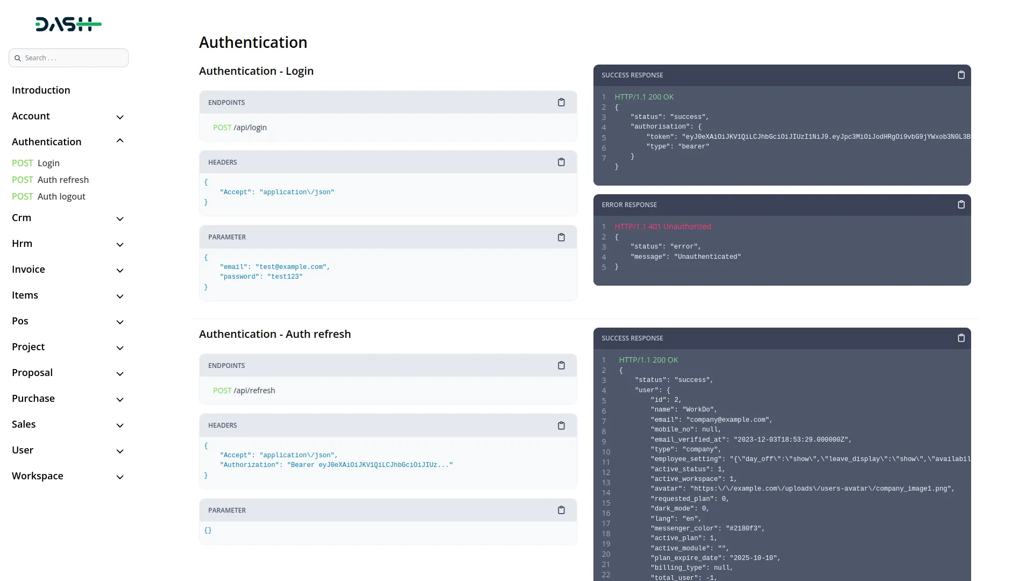
Task: Copy the Auth refresh ENDPOINTS snippet
Action: click(561, 365)
